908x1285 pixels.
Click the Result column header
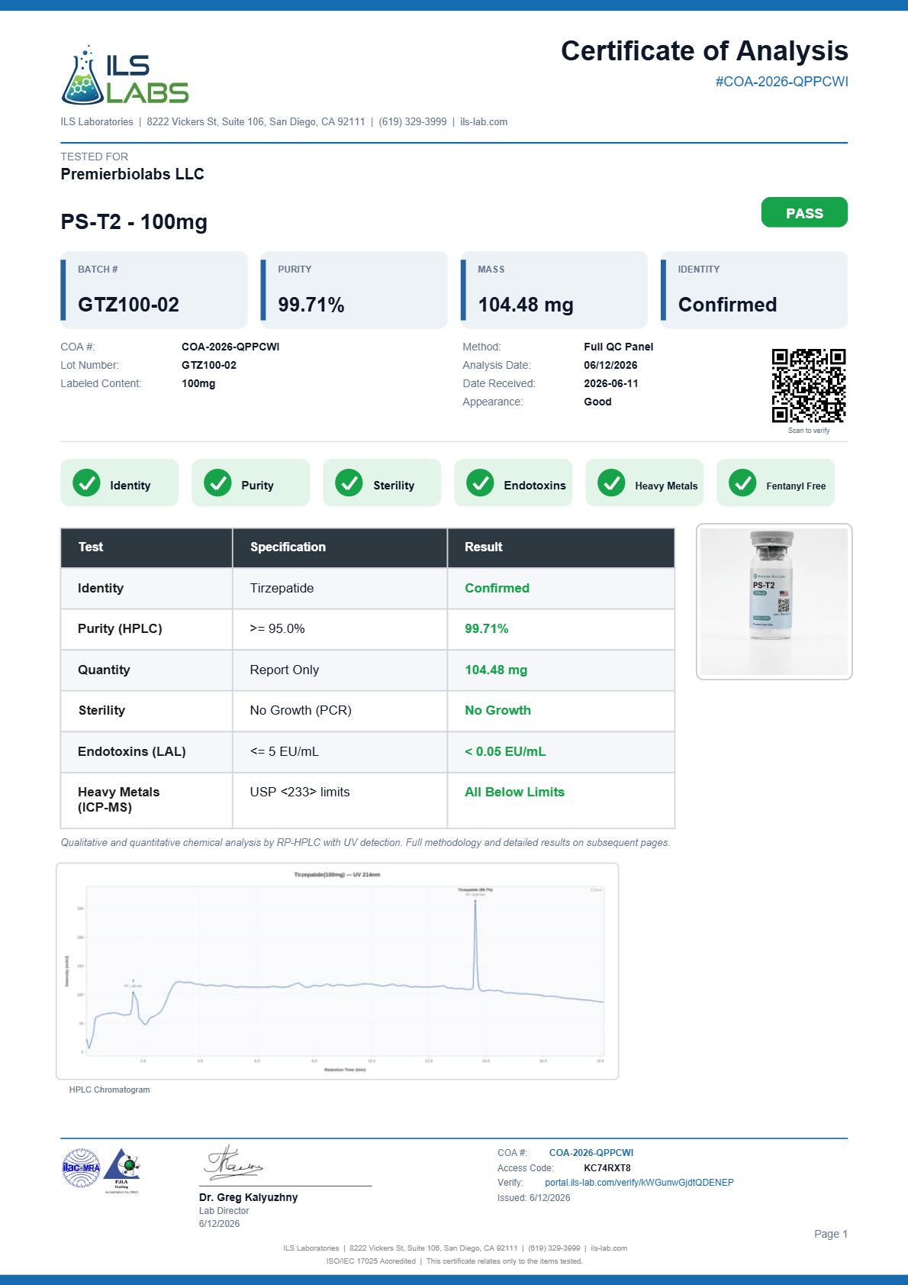point(561,547)
